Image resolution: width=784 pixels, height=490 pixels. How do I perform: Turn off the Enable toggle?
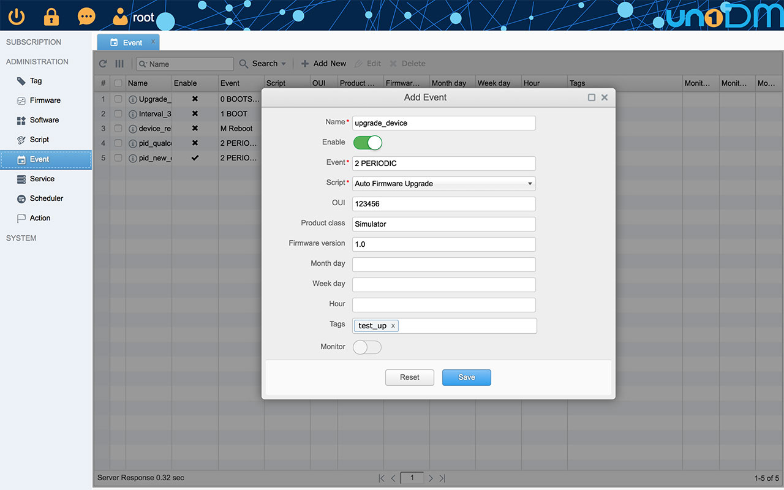click(367, 143)
